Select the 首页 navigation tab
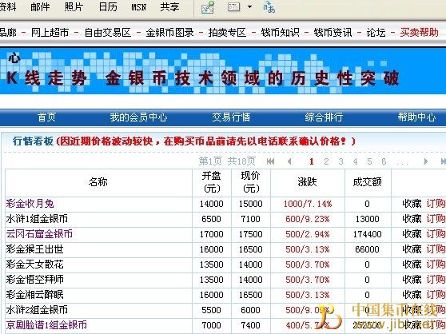The image size is (446, 334). pyautogui.click(x=46, y=117)
